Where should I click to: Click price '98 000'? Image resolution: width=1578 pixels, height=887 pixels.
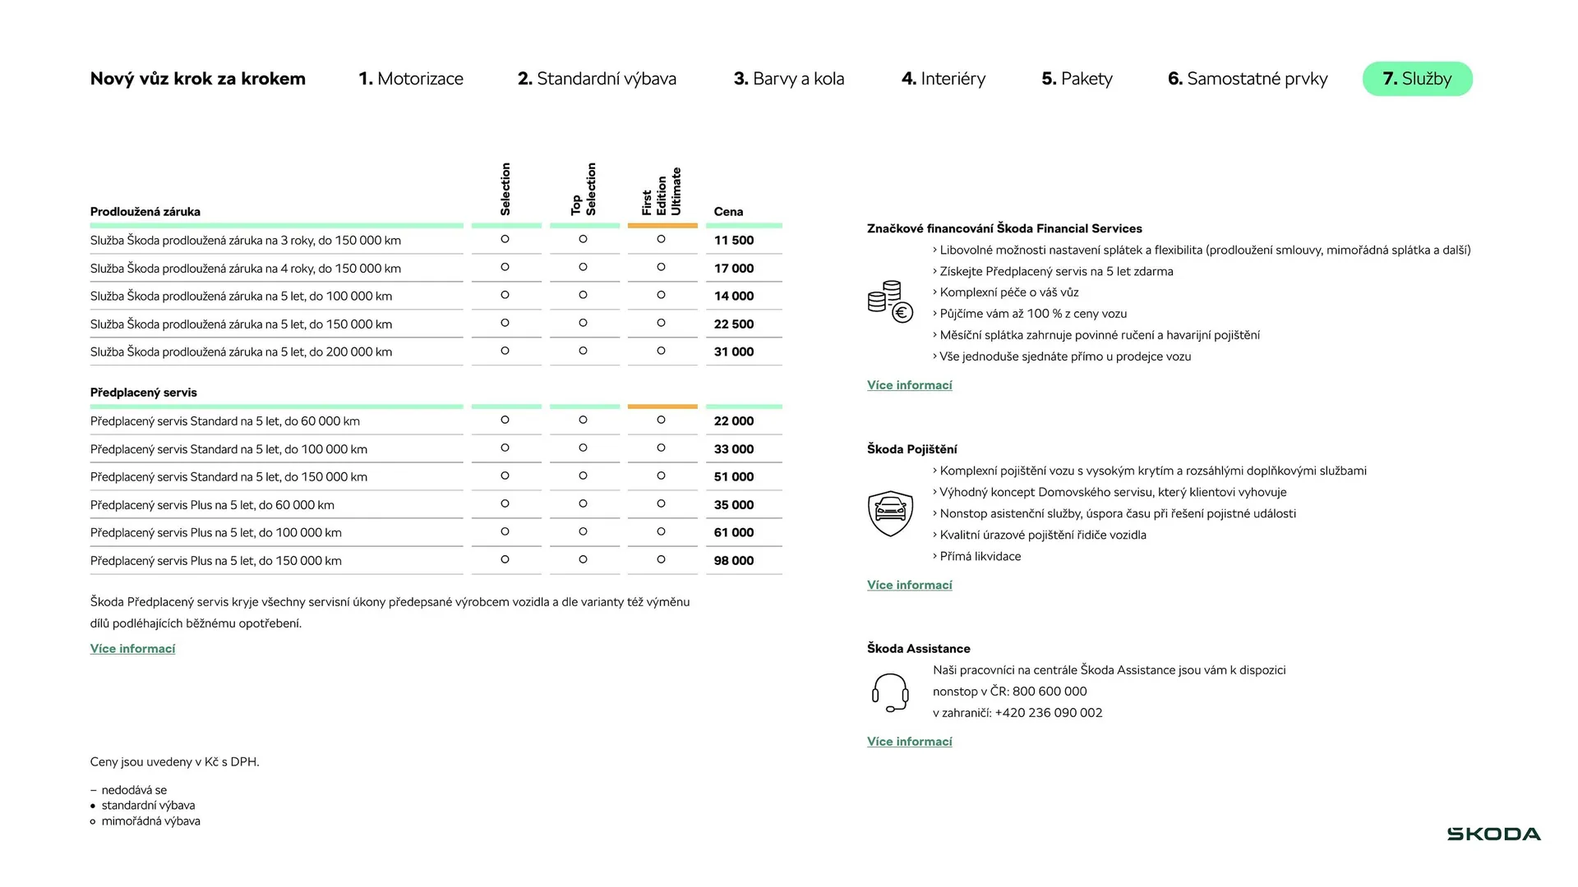[734, 561]
